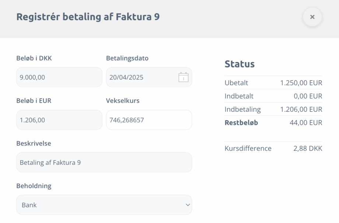
Task: Click the Kursdifference value 2,88 DKK
Action: (308, 148)
